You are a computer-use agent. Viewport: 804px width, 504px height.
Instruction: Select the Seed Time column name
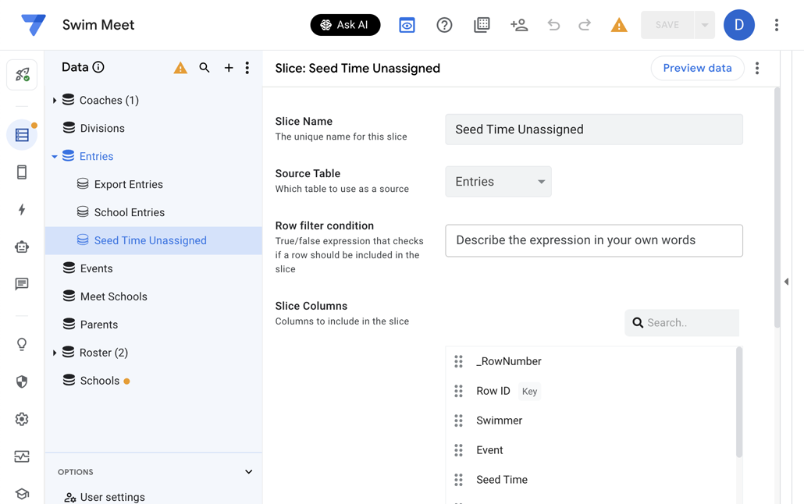coord(501,480)
